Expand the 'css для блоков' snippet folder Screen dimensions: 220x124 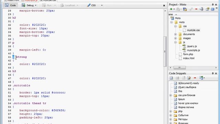170,95
